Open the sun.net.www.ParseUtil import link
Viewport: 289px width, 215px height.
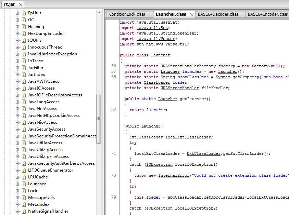pyautogui.click(x=162, y=44)
